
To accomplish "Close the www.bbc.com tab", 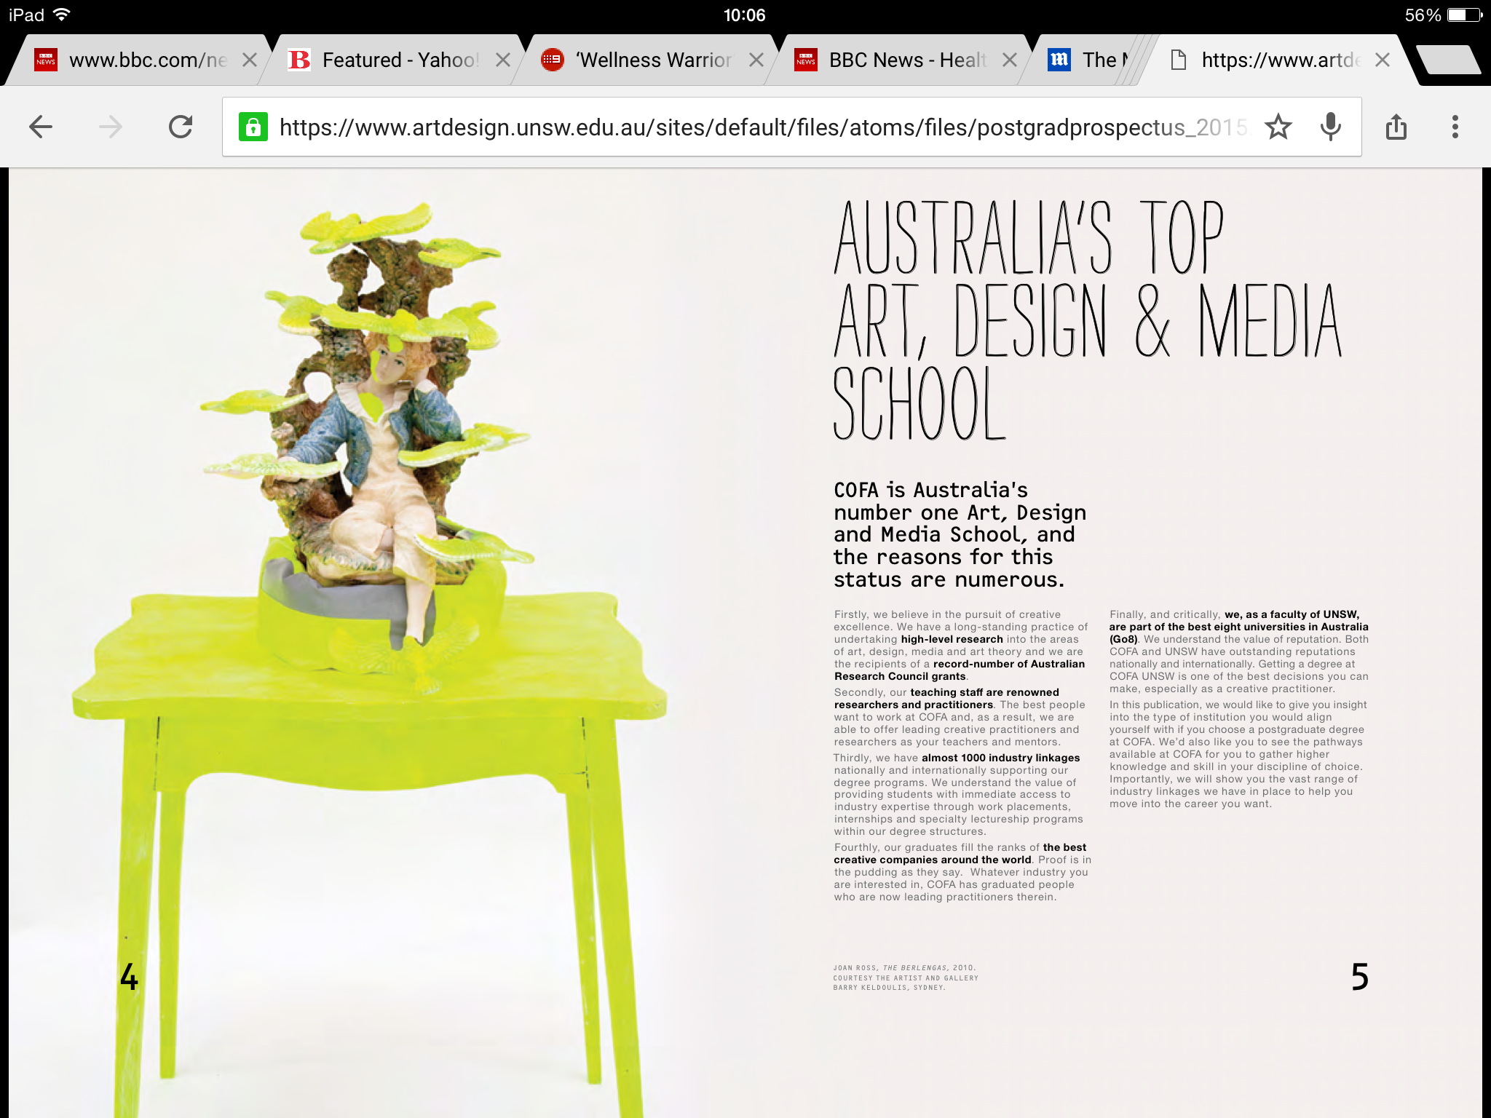I will [250, 60].
